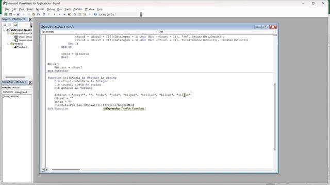330x185 pixels.
Task: Click the code window vertical scrollbar thumb
Action: click(275, 117)
